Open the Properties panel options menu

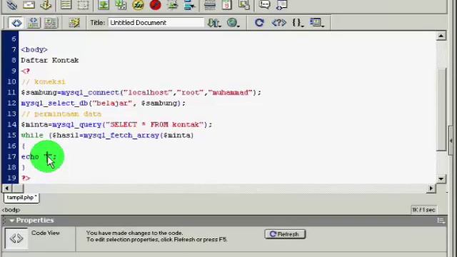coord(441,221)
